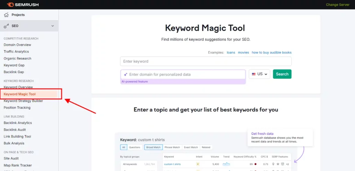The height and width of the screenshot is (171, 355).
Task: Click the green Search button
Action: pos(282,74)
